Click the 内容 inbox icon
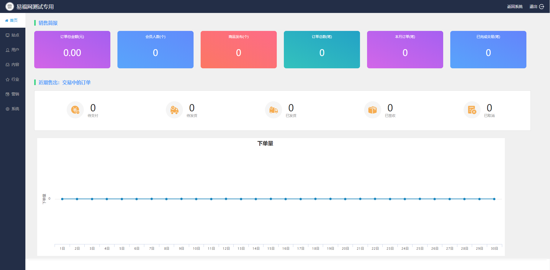 coord(8,65)
